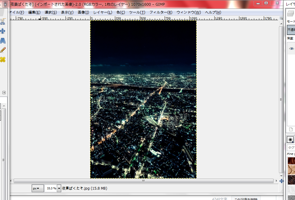Select the cracked beige pattern thumbnail

click(x=291, y=170)
